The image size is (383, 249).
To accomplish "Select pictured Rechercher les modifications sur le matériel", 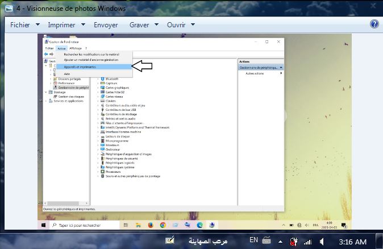I will click(91, 54).
